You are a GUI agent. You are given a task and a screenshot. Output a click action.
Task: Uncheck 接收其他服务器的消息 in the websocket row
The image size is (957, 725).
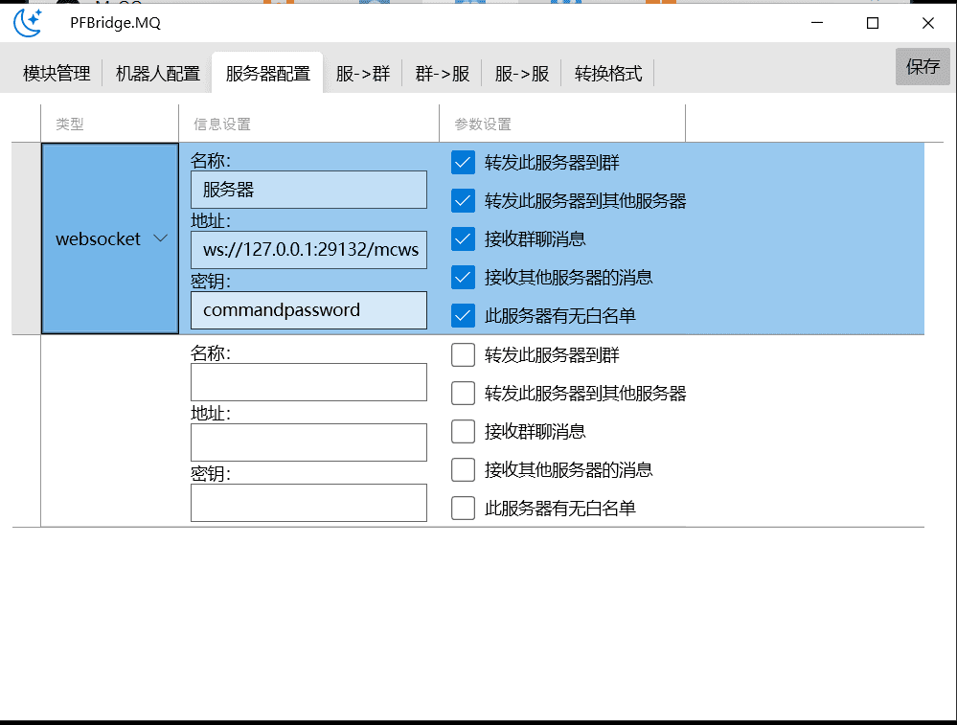(464, 278)
